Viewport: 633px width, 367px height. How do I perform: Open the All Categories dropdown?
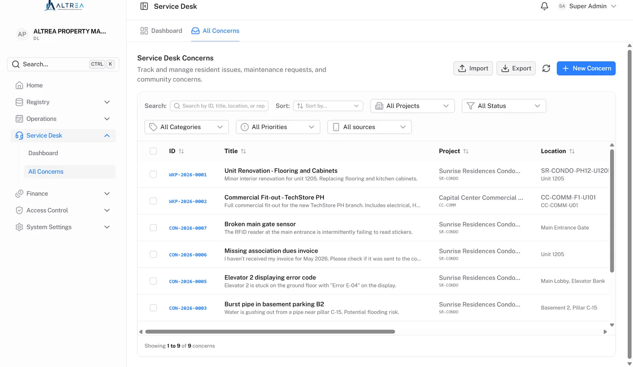186,127
